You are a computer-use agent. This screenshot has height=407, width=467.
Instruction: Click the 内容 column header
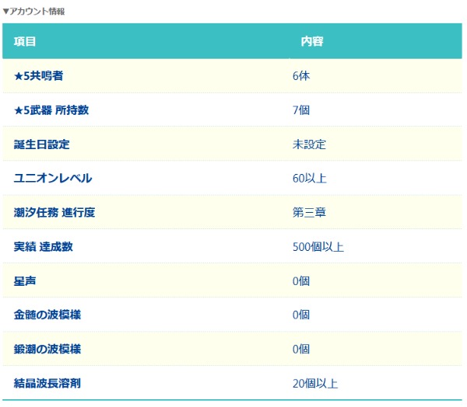tap(312, 41)
